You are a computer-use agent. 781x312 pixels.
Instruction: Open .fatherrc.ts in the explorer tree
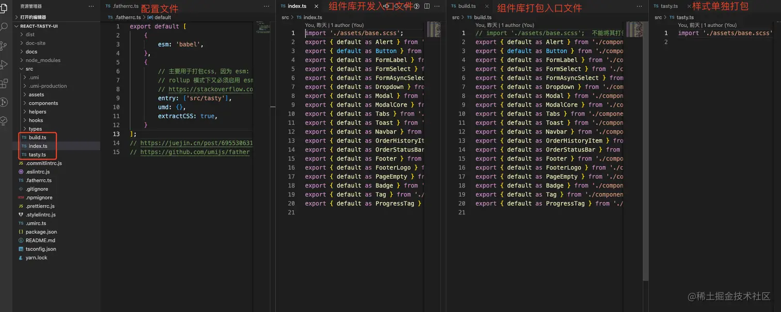click(56, 180)
